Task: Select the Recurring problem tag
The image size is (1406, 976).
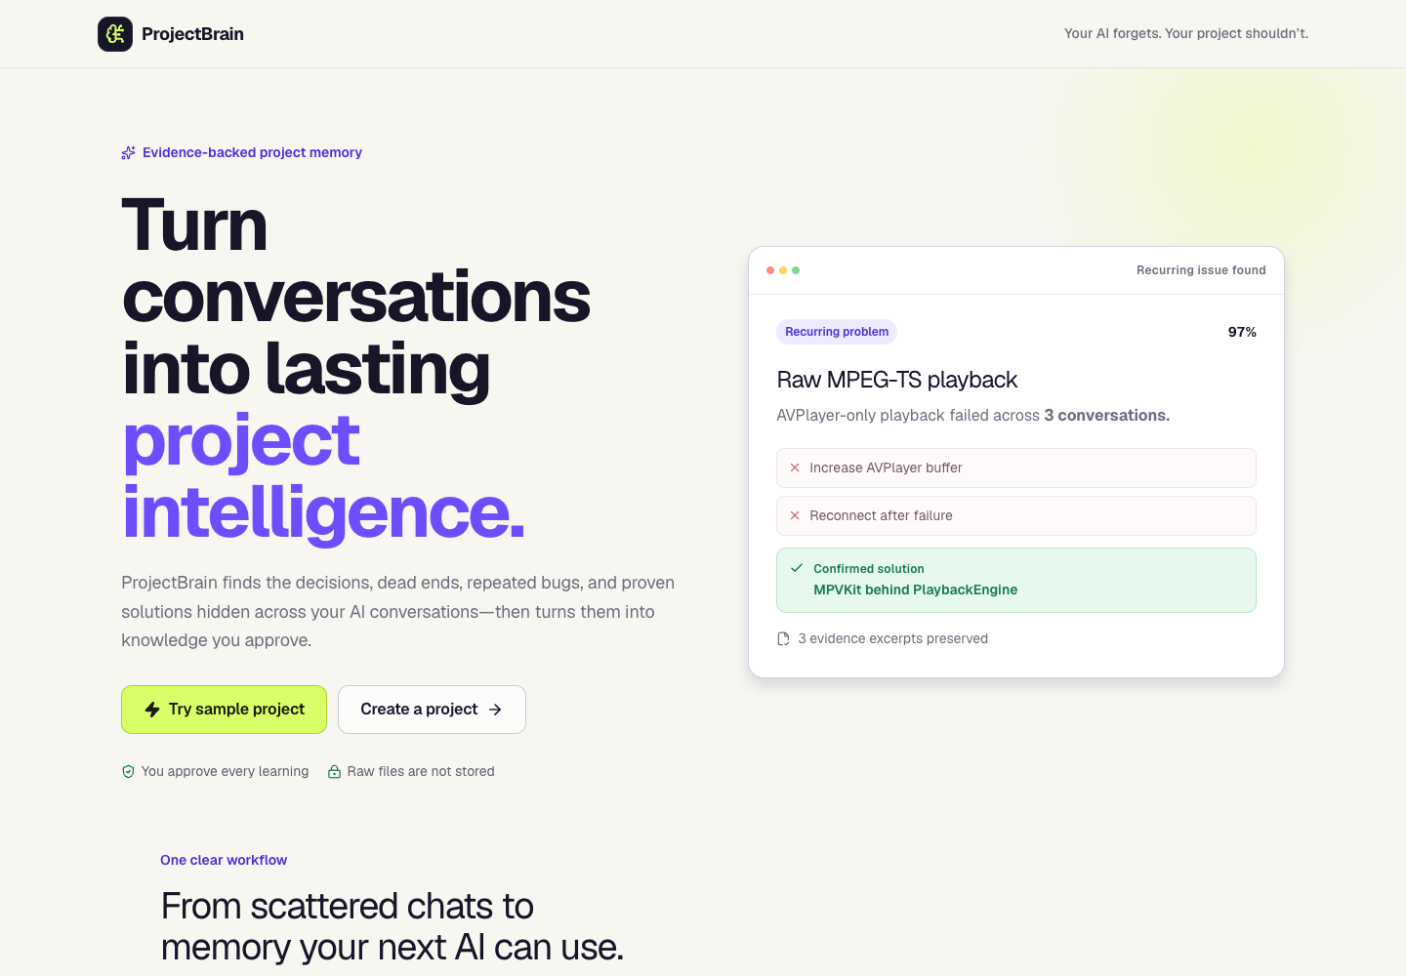Action: point(837,332)
